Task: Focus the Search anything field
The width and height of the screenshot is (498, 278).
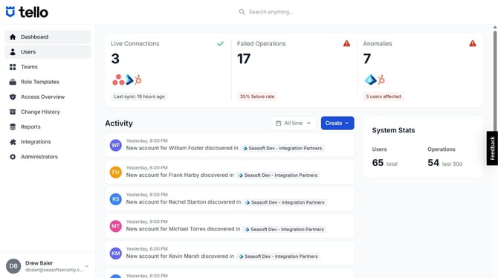Action: click(x=271, y=12)
